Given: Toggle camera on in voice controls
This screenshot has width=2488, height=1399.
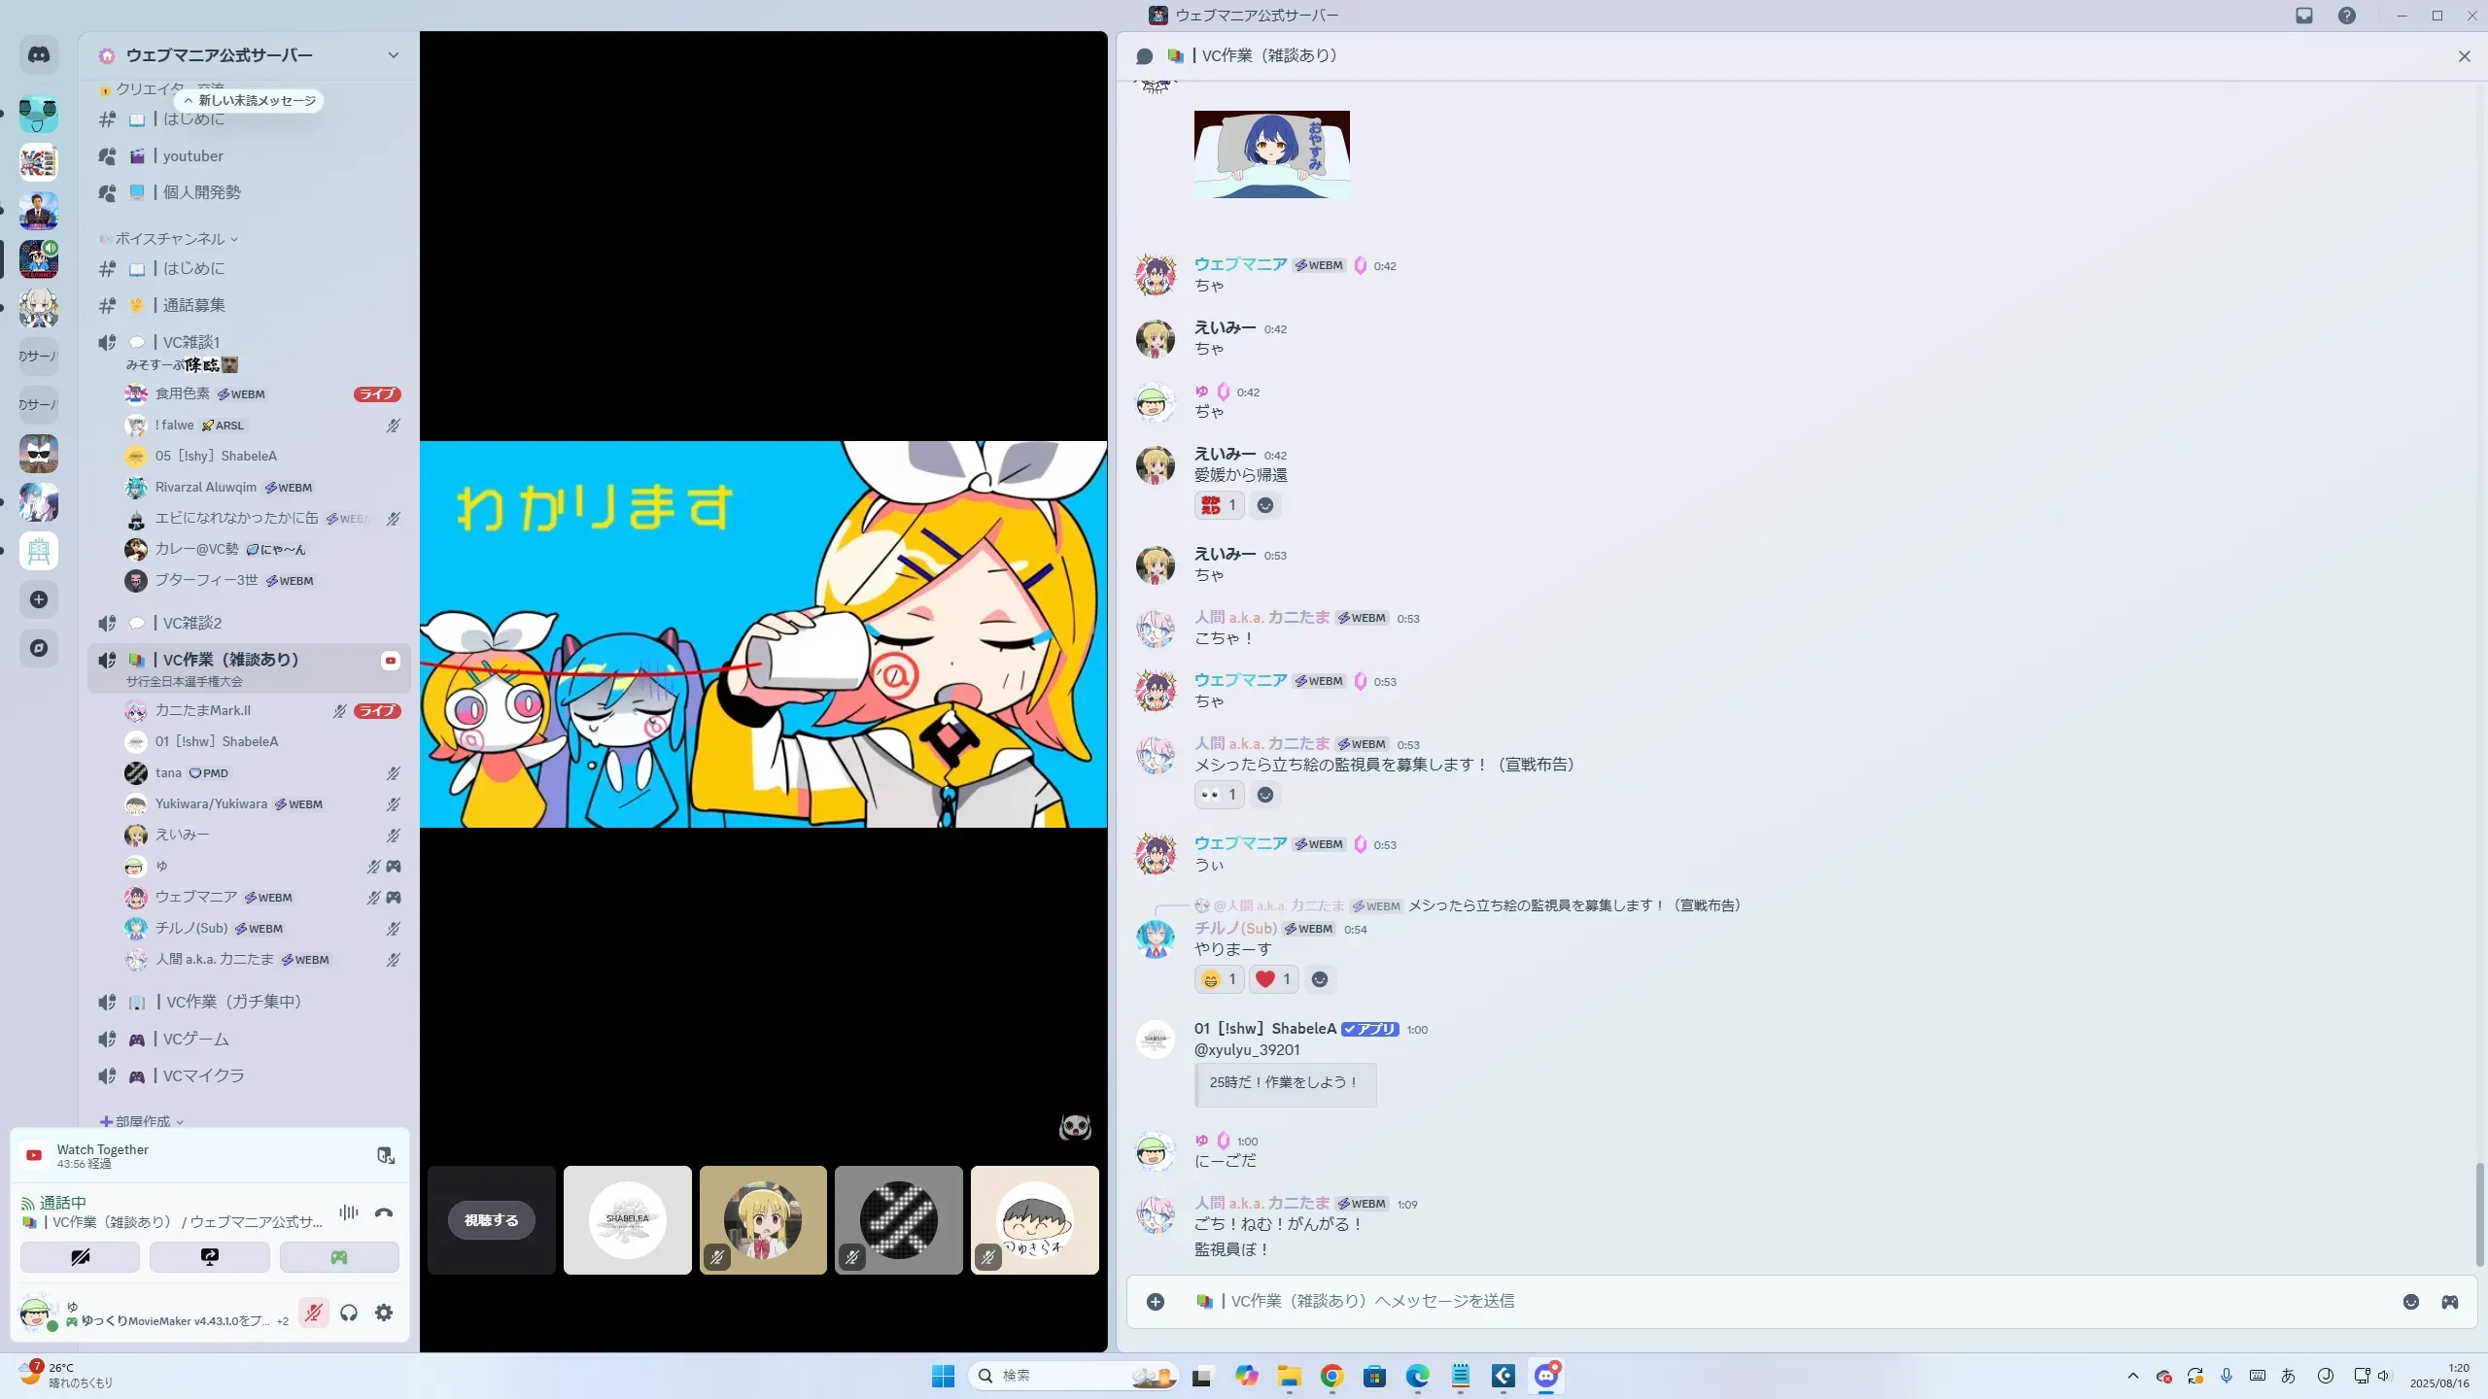Looking at the screenshot, I should [x=80, y=1257].
